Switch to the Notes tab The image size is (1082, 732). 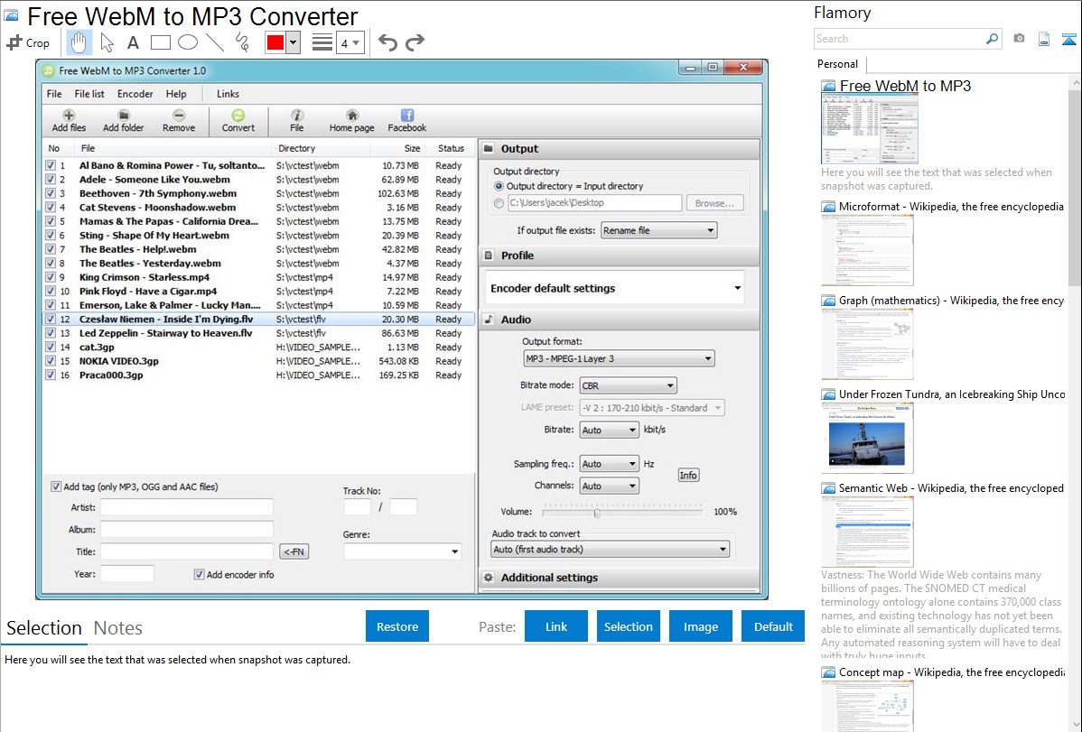click(x=118, y=628)
